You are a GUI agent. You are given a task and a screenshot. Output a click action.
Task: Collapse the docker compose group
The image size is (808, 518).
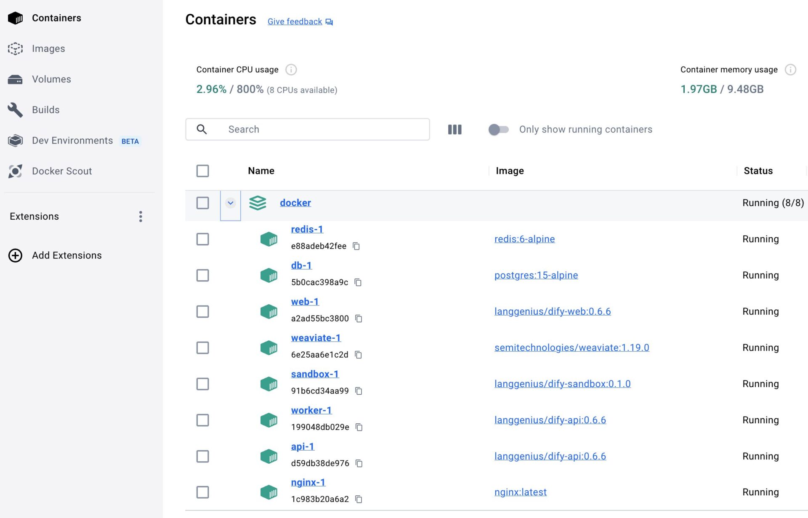point(230,203)
